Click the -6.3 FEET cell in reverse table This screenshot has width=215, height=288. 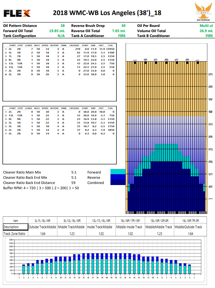point(102,134)
